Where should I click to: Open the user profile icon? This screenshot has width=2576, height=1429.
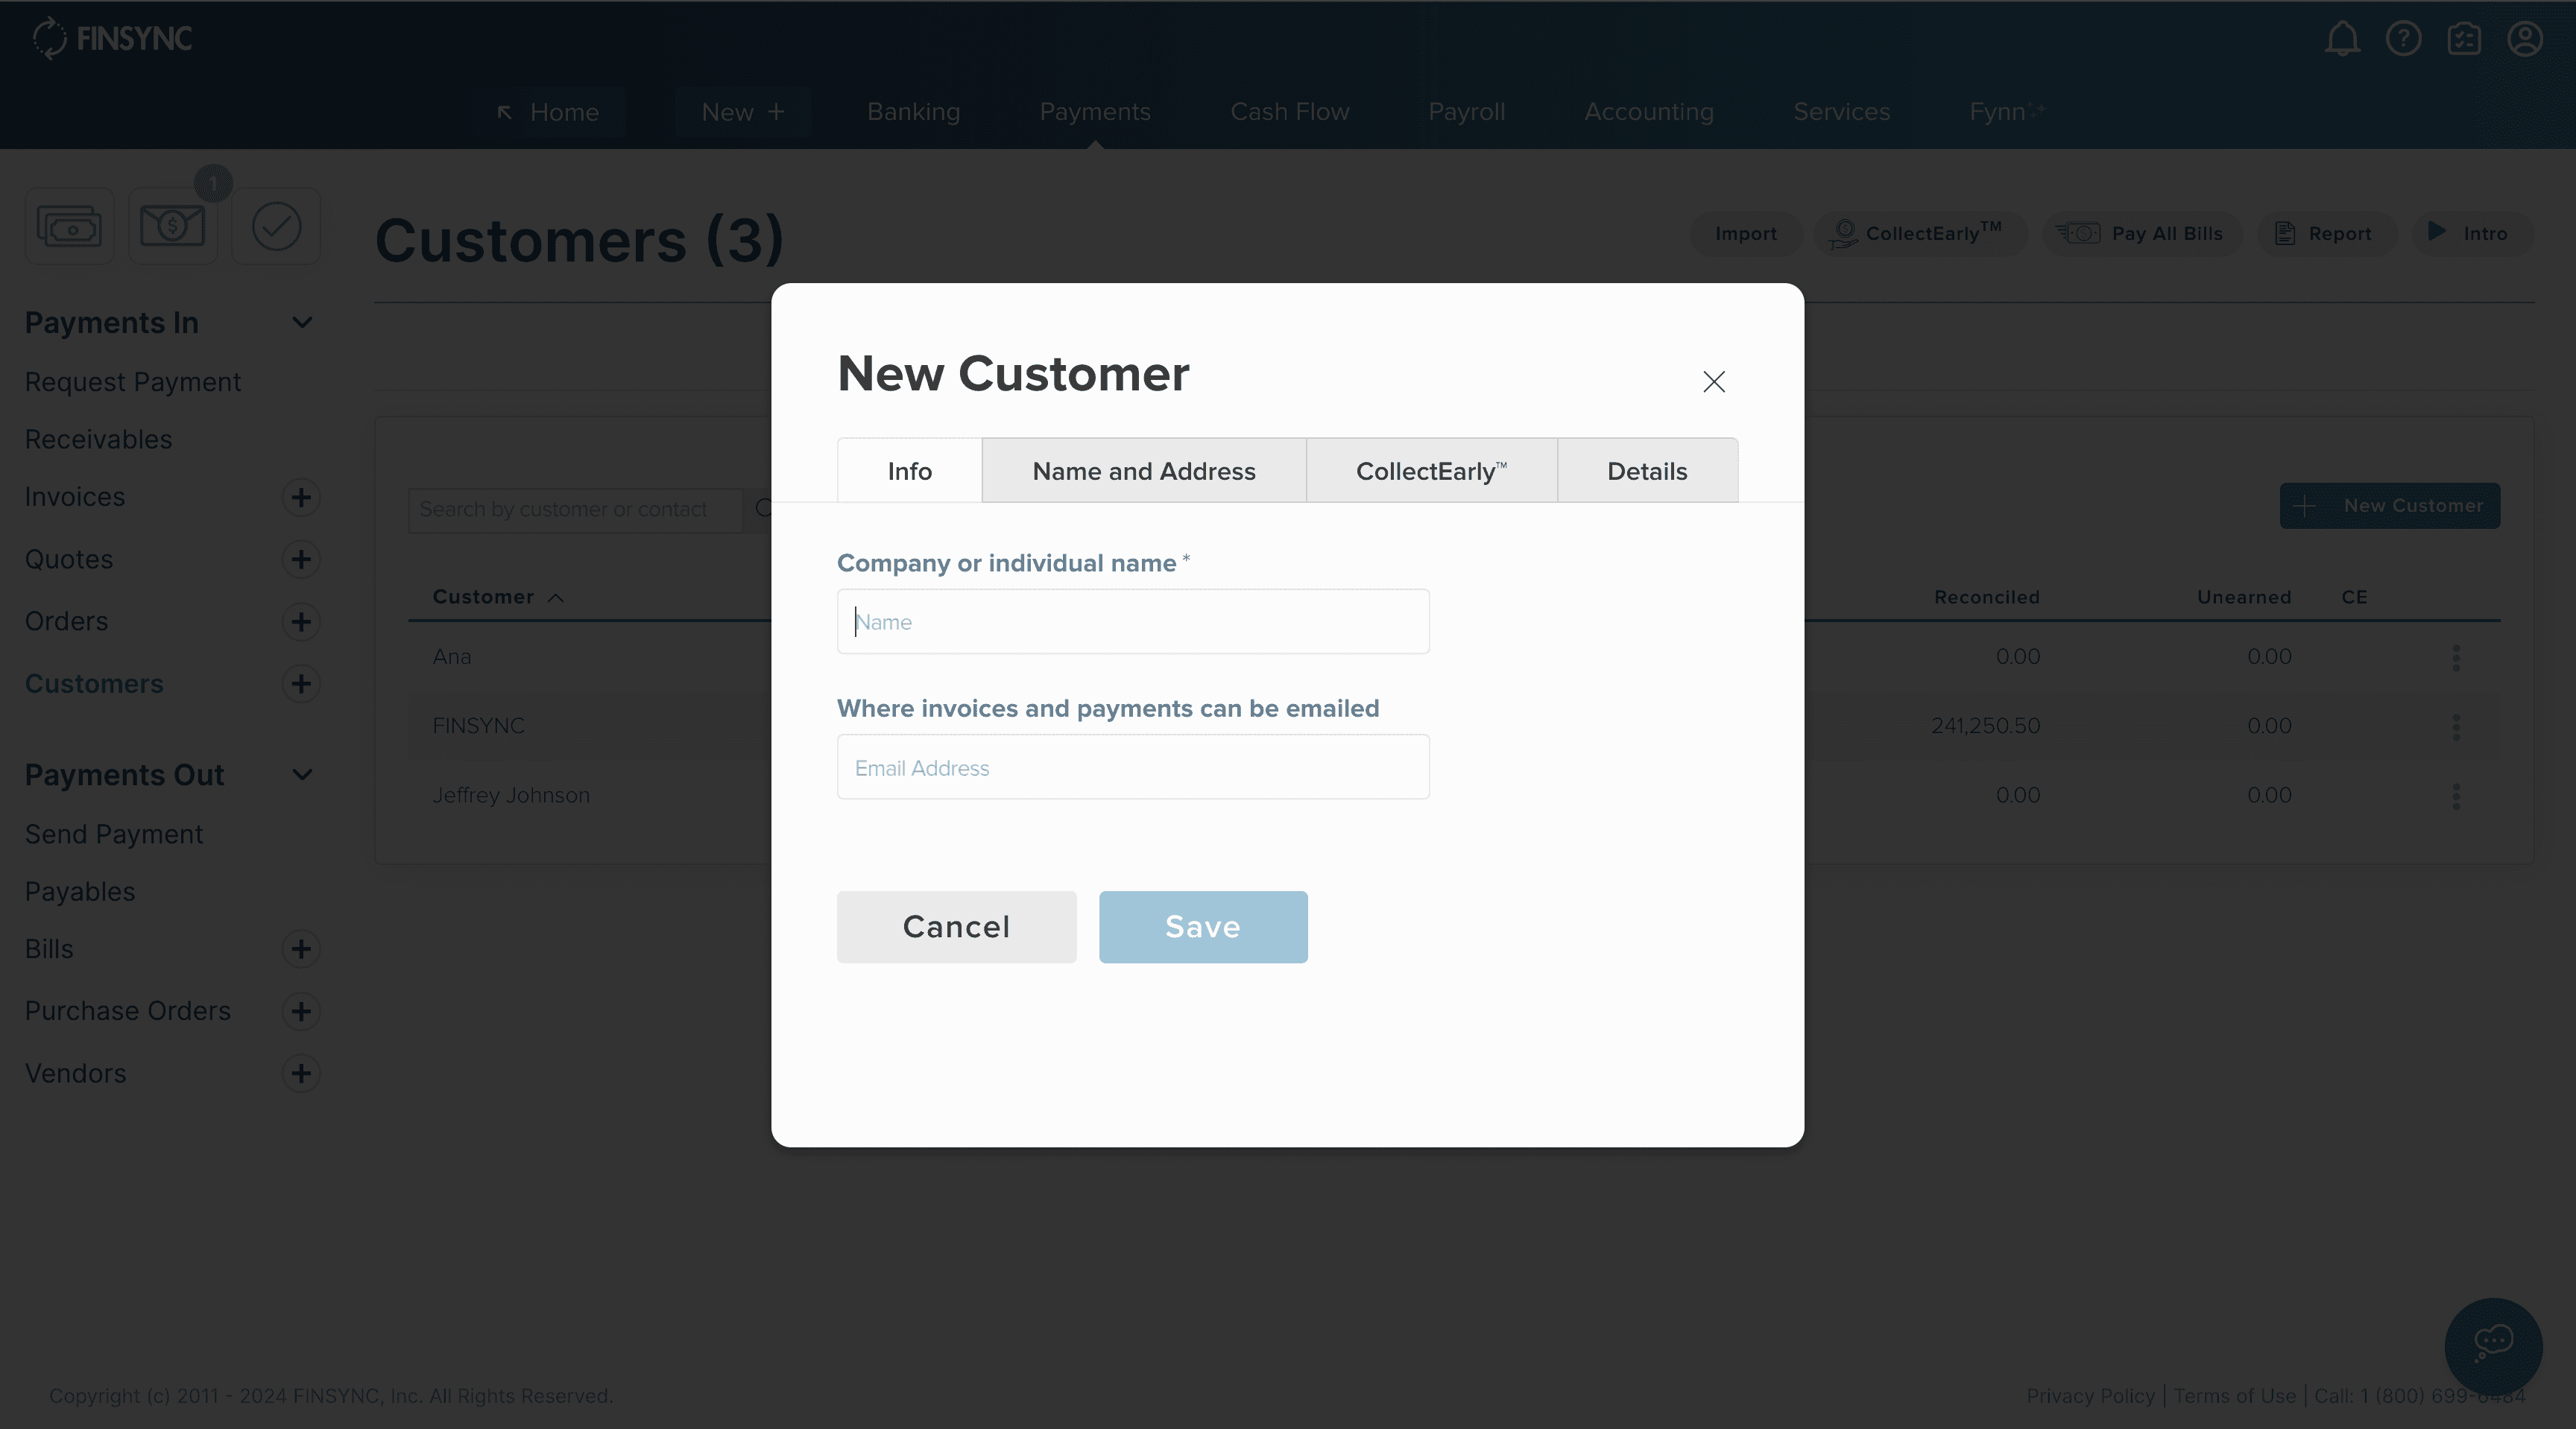click(x=2524, y=39)
